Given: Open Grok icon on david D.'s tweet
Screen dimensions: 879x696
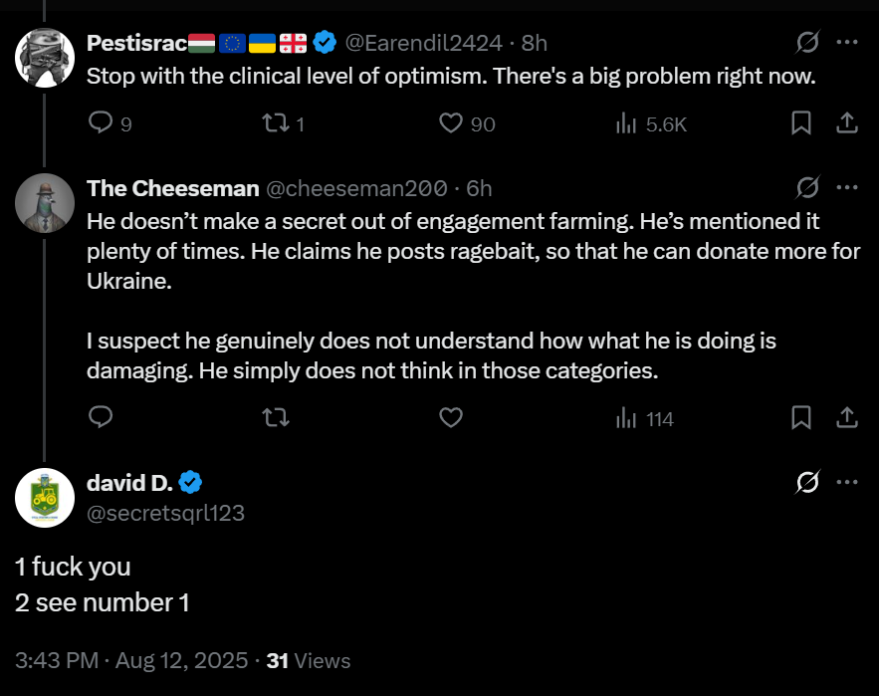Looking at the screenshot, I should [x=807, y=482].
